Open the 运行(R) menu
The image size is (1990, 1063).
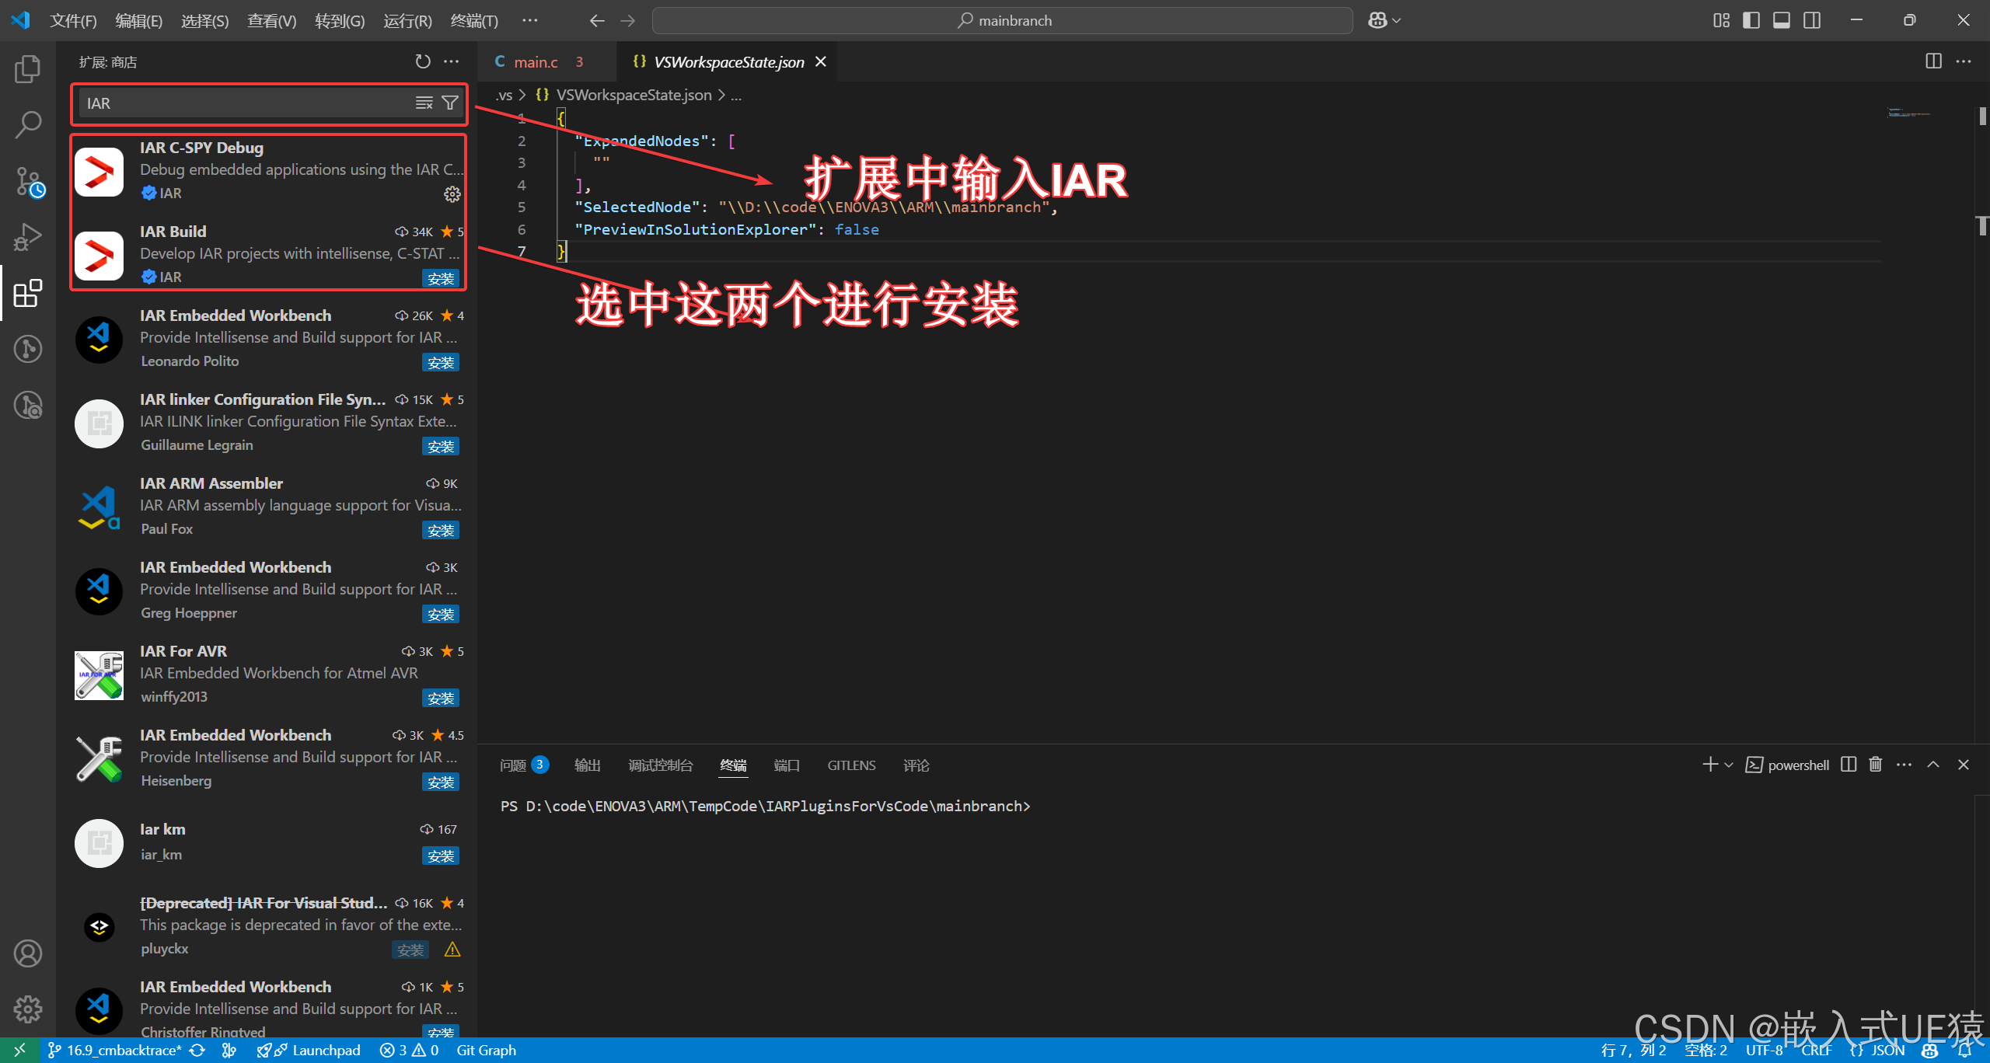(407, 20)
